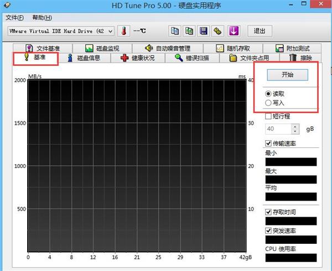Open the 文件(F) menu
This screenshot has width=332, height=271.
tap(14, 18)
